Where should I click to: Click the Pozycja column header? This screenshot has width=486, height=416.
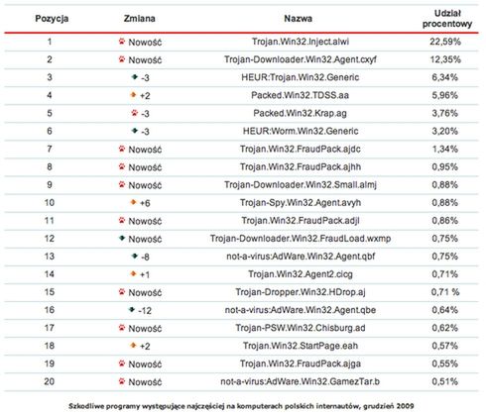point(52,19)
